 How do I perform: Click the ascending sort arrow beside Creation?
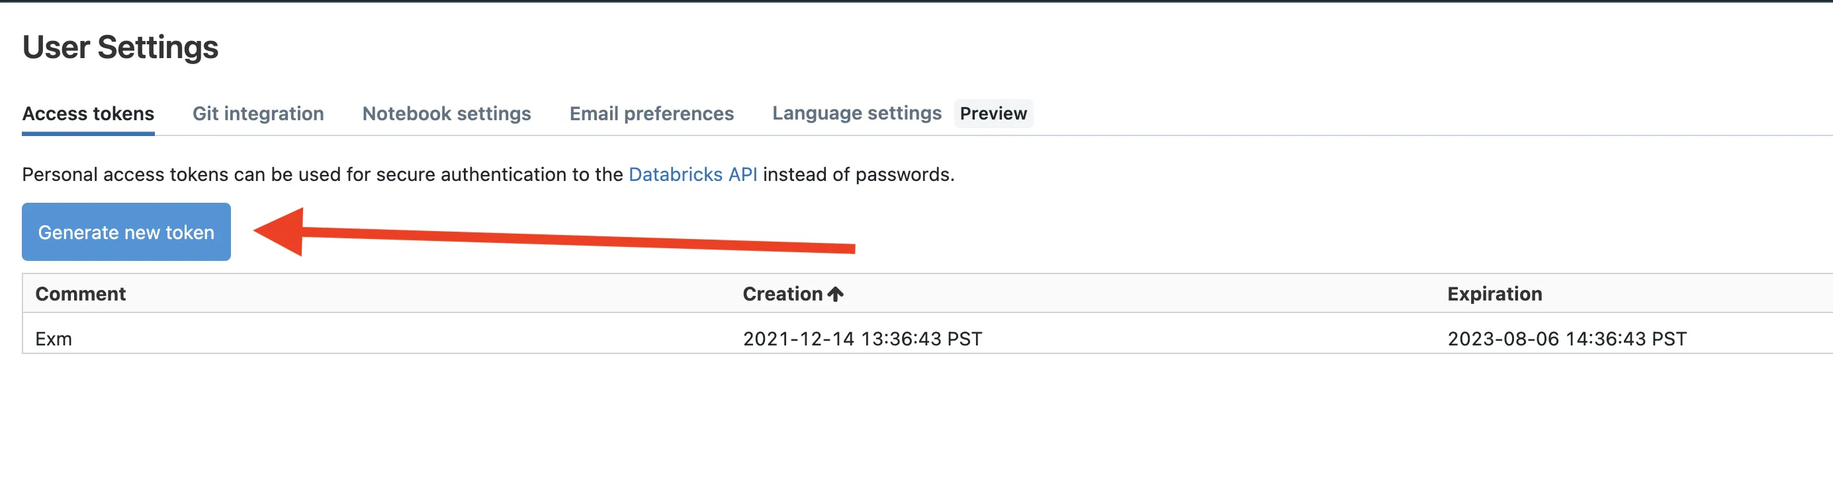coord(835,294)
